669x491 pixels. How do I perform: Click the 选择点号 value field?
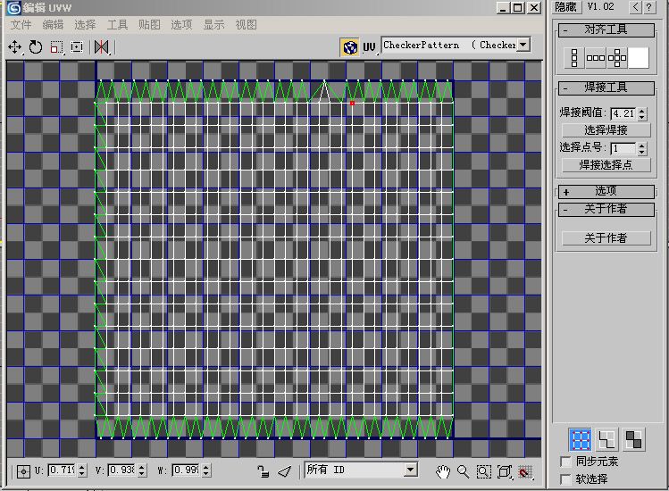623,148
